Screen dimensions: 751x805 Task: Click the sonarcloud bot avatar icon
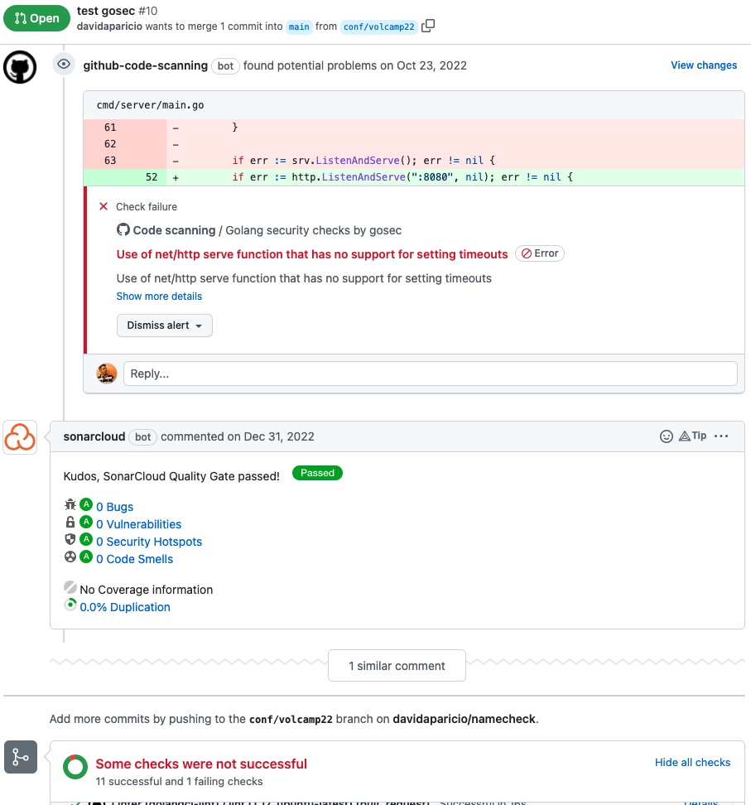(20, 436)
